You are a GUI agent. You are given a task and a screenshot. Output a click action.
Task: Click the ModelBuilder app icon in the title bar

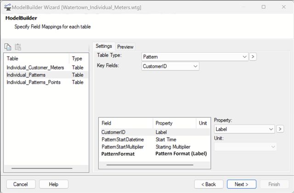tap(7, 7)
